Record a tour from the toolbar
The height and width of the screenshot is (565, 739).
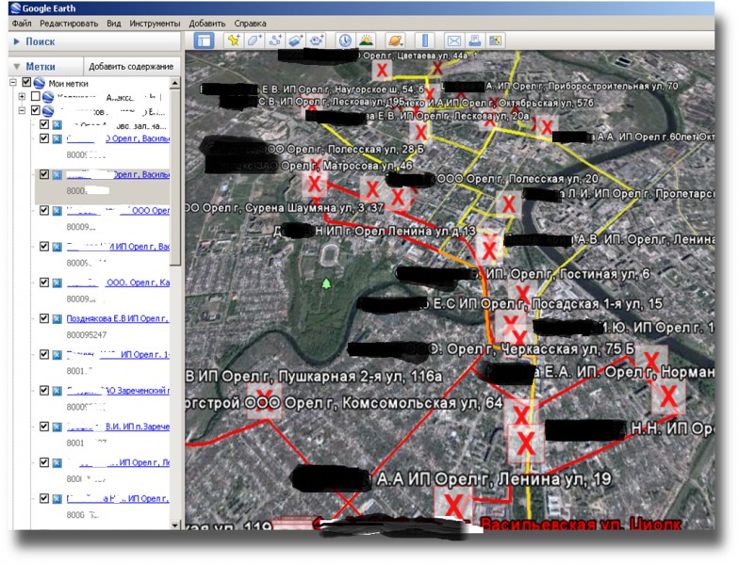[x=317, y=40]
